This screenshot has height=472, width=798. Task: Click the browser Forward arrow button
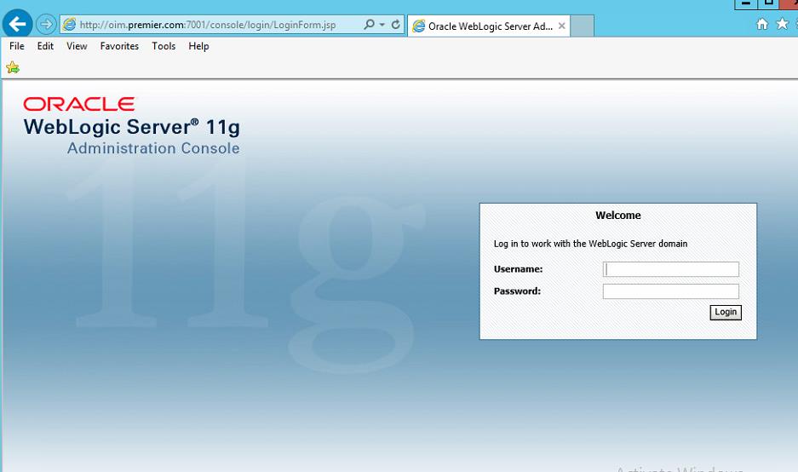(x=46, y=25)
